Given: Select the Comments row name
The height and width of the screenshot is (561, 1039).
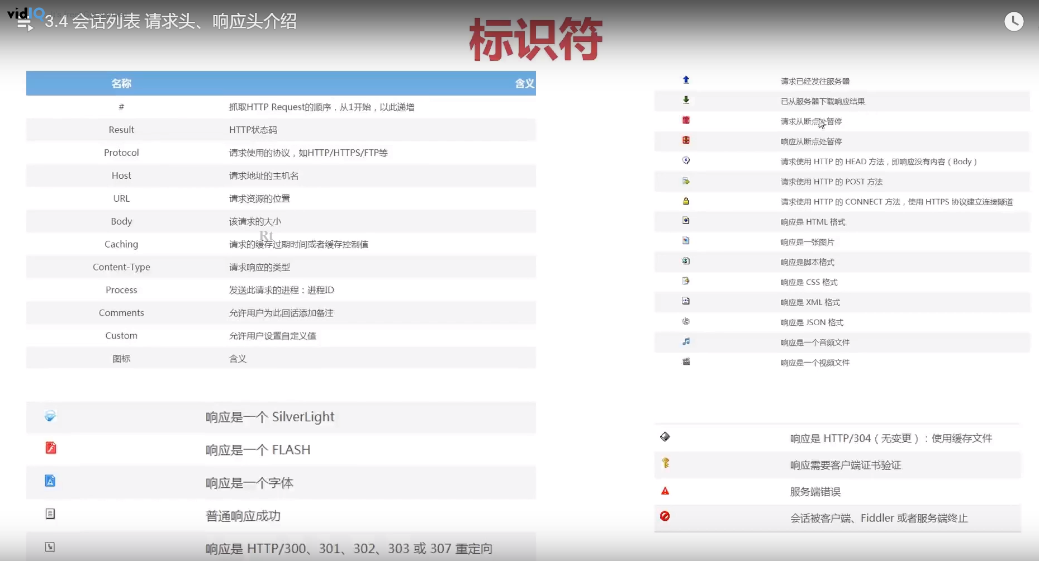Looking at the screenshot, I should click(x=121, y=313).
